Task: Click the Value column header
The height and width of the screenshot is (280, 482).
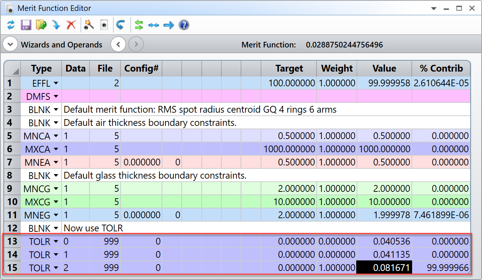Action: (384, 69)
